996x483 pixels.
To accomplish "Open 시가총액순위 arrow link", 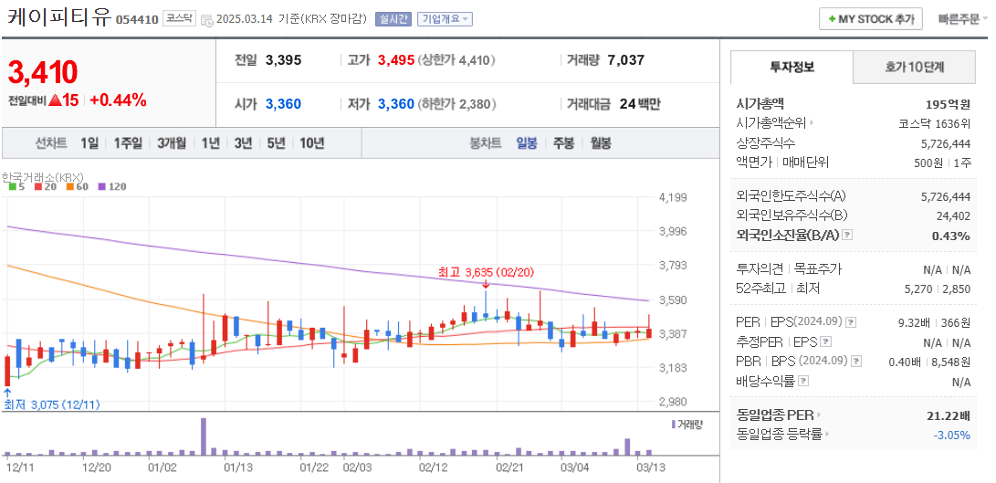I will pyautogui.click(x=812, y=124).
